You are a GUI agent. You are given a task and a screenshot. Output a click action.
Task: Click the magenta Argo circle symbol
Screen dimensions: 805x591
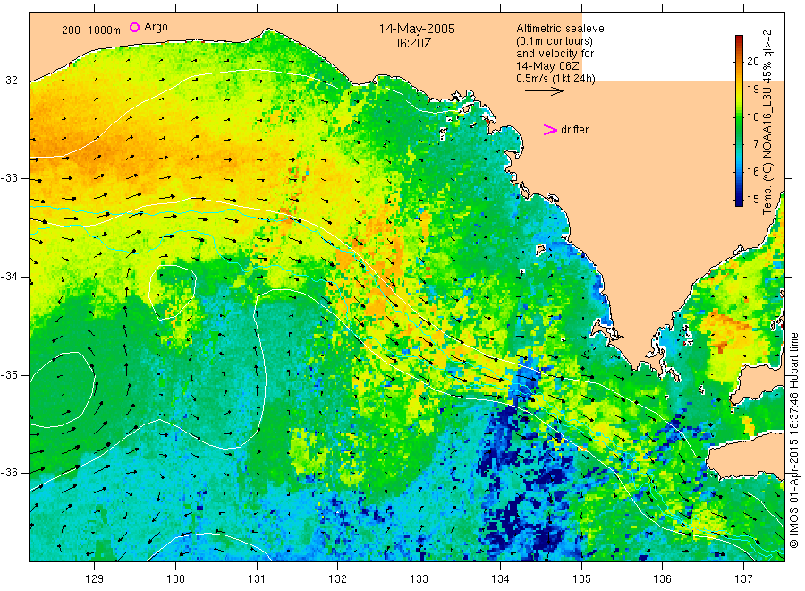[134, 27]
